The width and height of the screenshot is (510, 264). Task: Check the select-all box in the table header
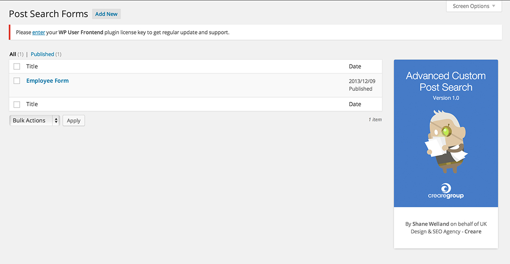click(17, 66)
